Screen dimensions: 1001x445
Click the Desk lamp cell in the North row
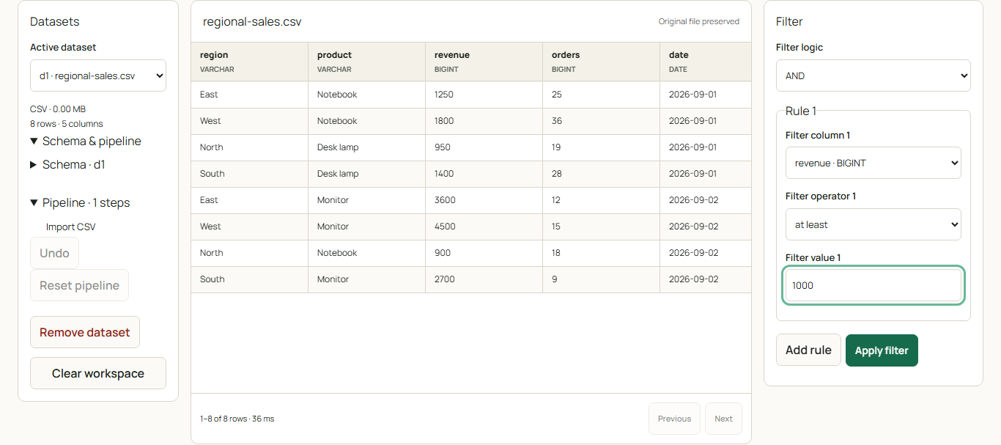coord(367,147)
